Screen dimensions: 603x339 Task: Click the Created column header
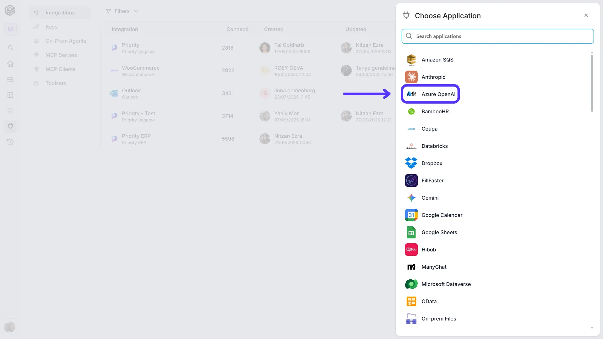tap(274, 29)
